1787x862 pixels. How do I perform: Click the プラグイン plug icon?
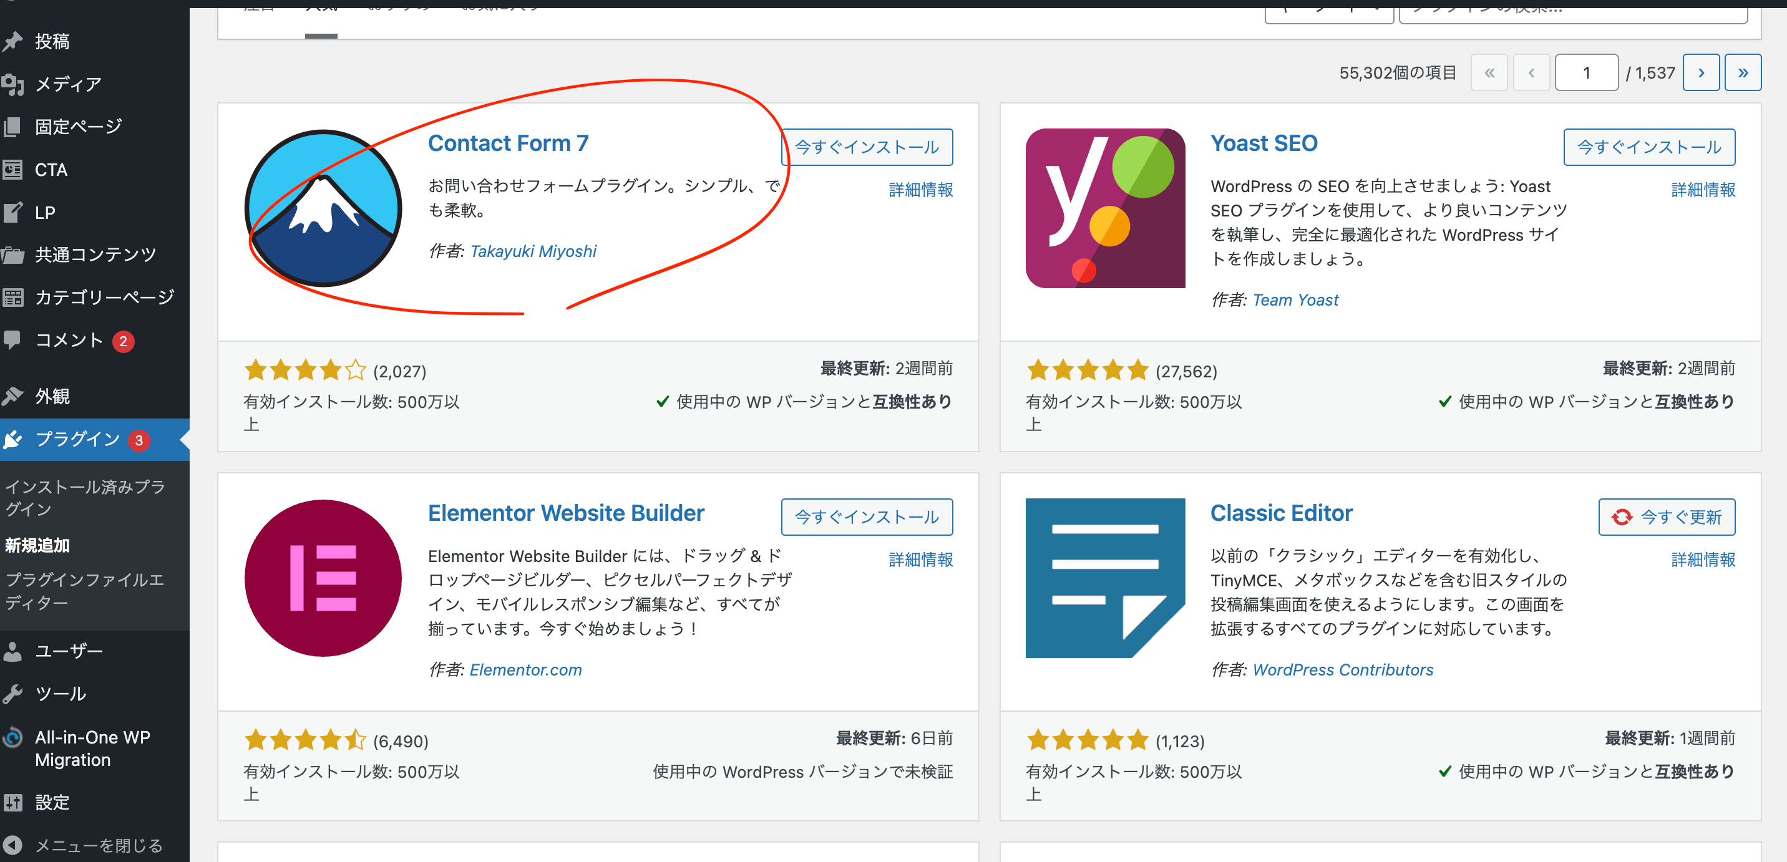pyautogui.click(x=12, y=439)
